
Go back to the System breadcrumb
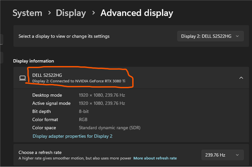(27, 13)
